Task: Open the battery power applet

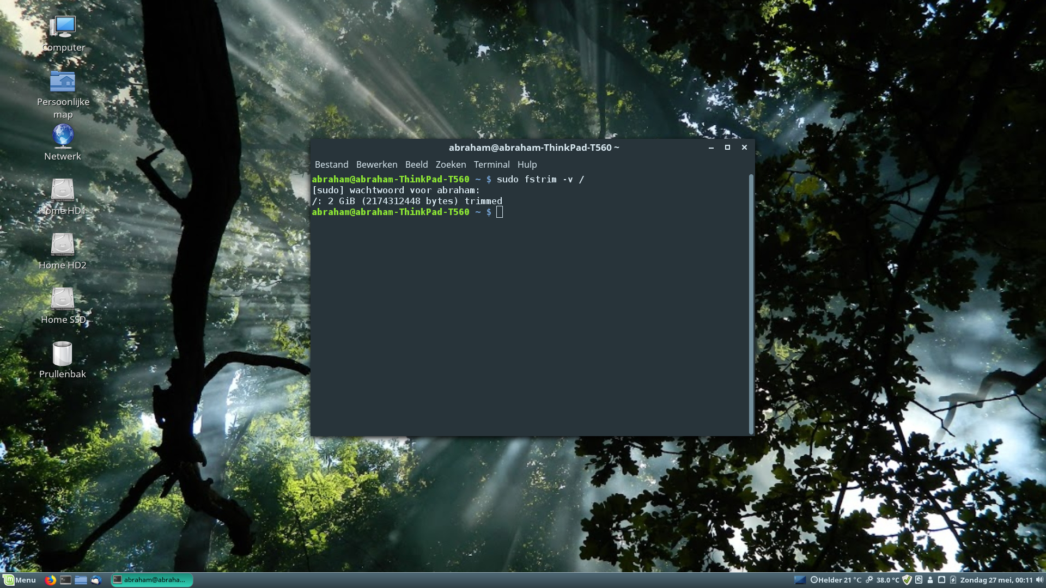Action: click(953, 580)
